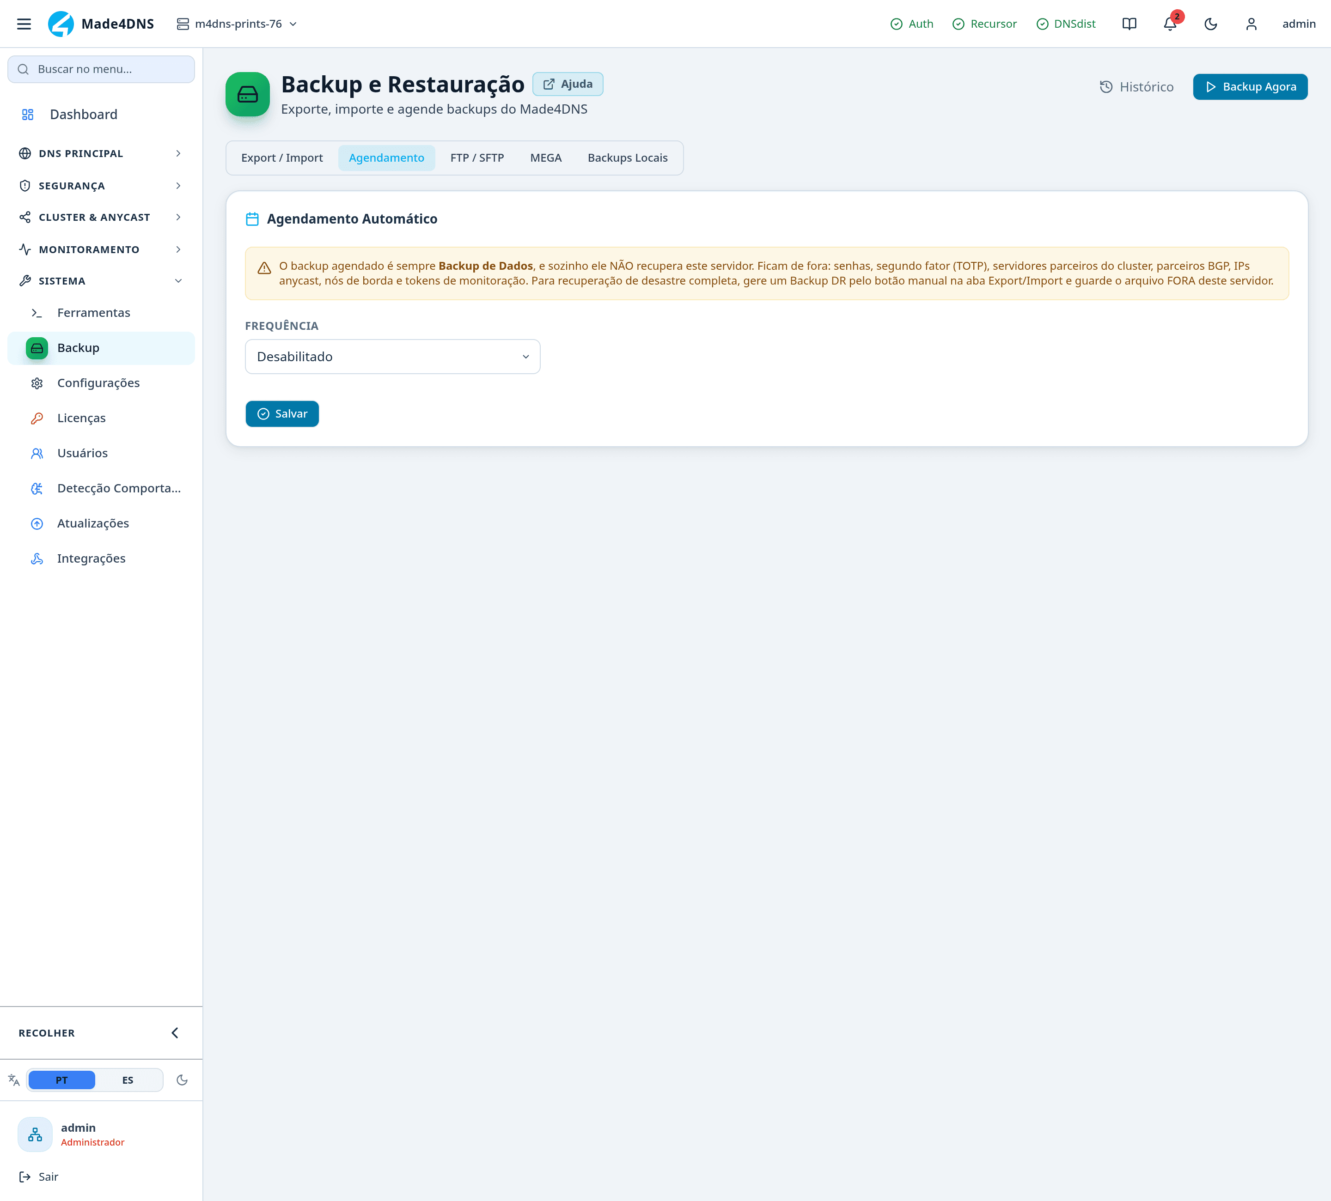Image resolution: width=1331 pixels, height=1201 pixels.
Task: Switch language to ES
Action: [x=128, y=1080]
